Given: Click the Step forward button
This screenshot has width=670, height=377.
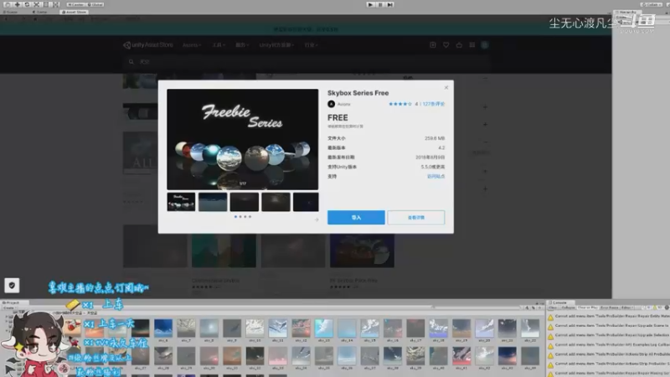Looking at the screenshot, I should 389,4.
